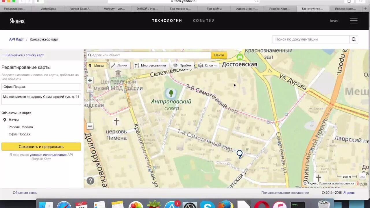This screenshot has width=370, height=208.
Task: Open Opera from the Dock
Action: click(x=262, y=205)
